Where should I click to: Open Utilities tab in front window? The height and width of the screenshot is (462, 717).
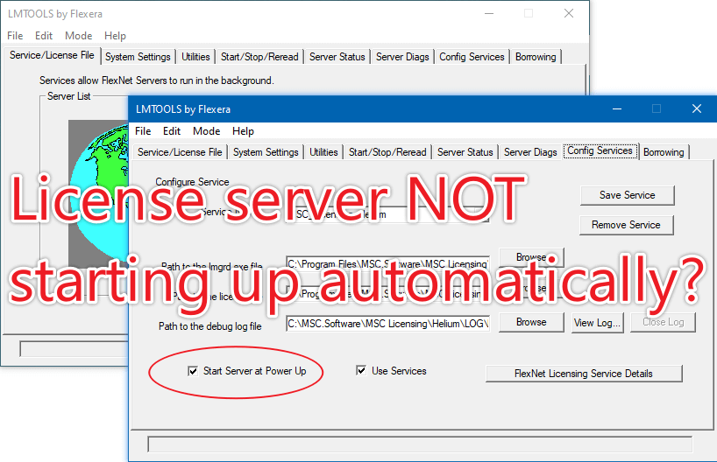point(323,152)
